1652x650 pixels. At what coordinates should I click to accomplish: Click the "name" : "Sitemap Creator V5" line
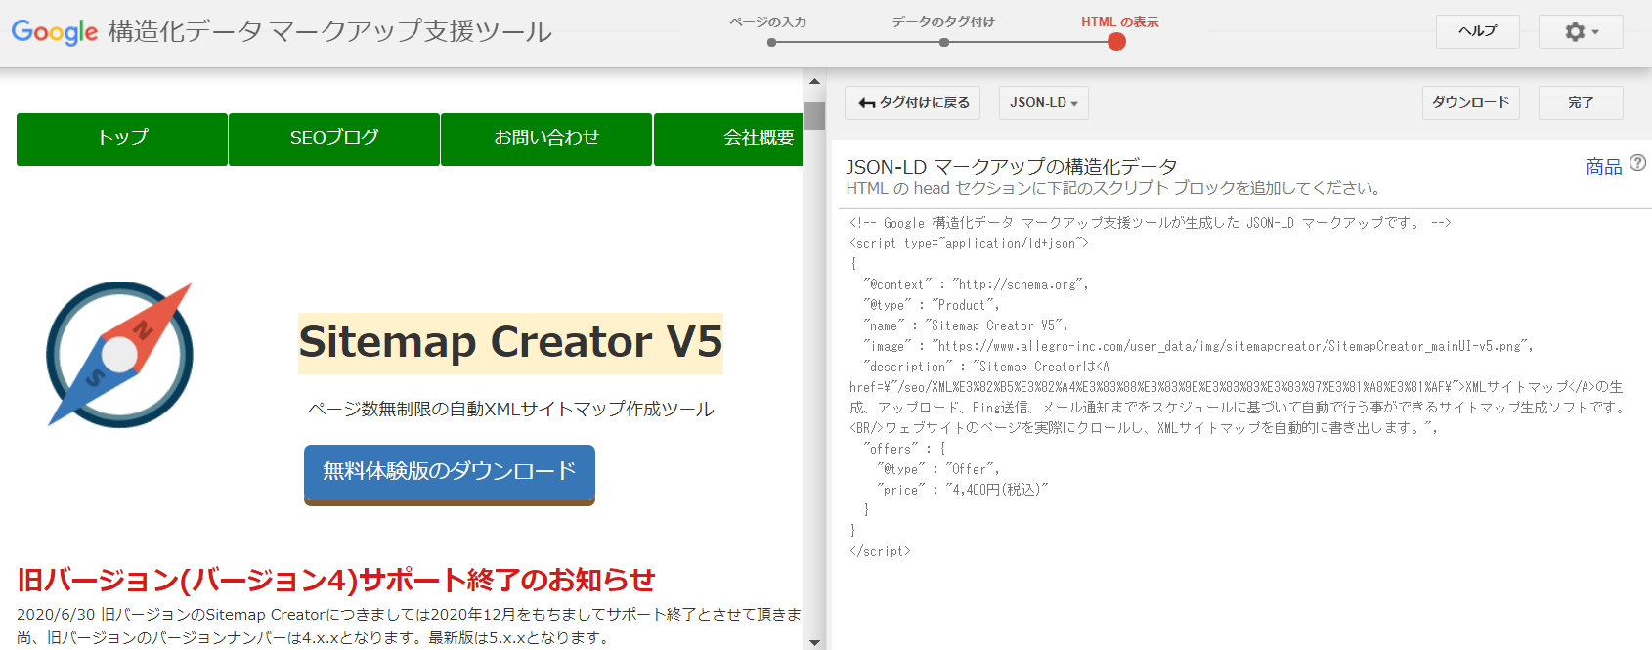point(966,325)
